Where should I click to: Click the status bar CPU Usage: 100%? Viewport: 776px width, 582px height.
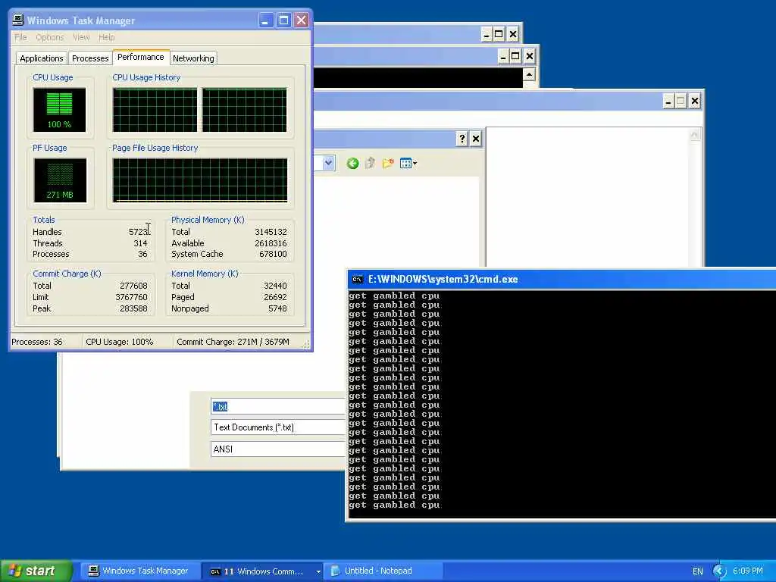[119, 342]
